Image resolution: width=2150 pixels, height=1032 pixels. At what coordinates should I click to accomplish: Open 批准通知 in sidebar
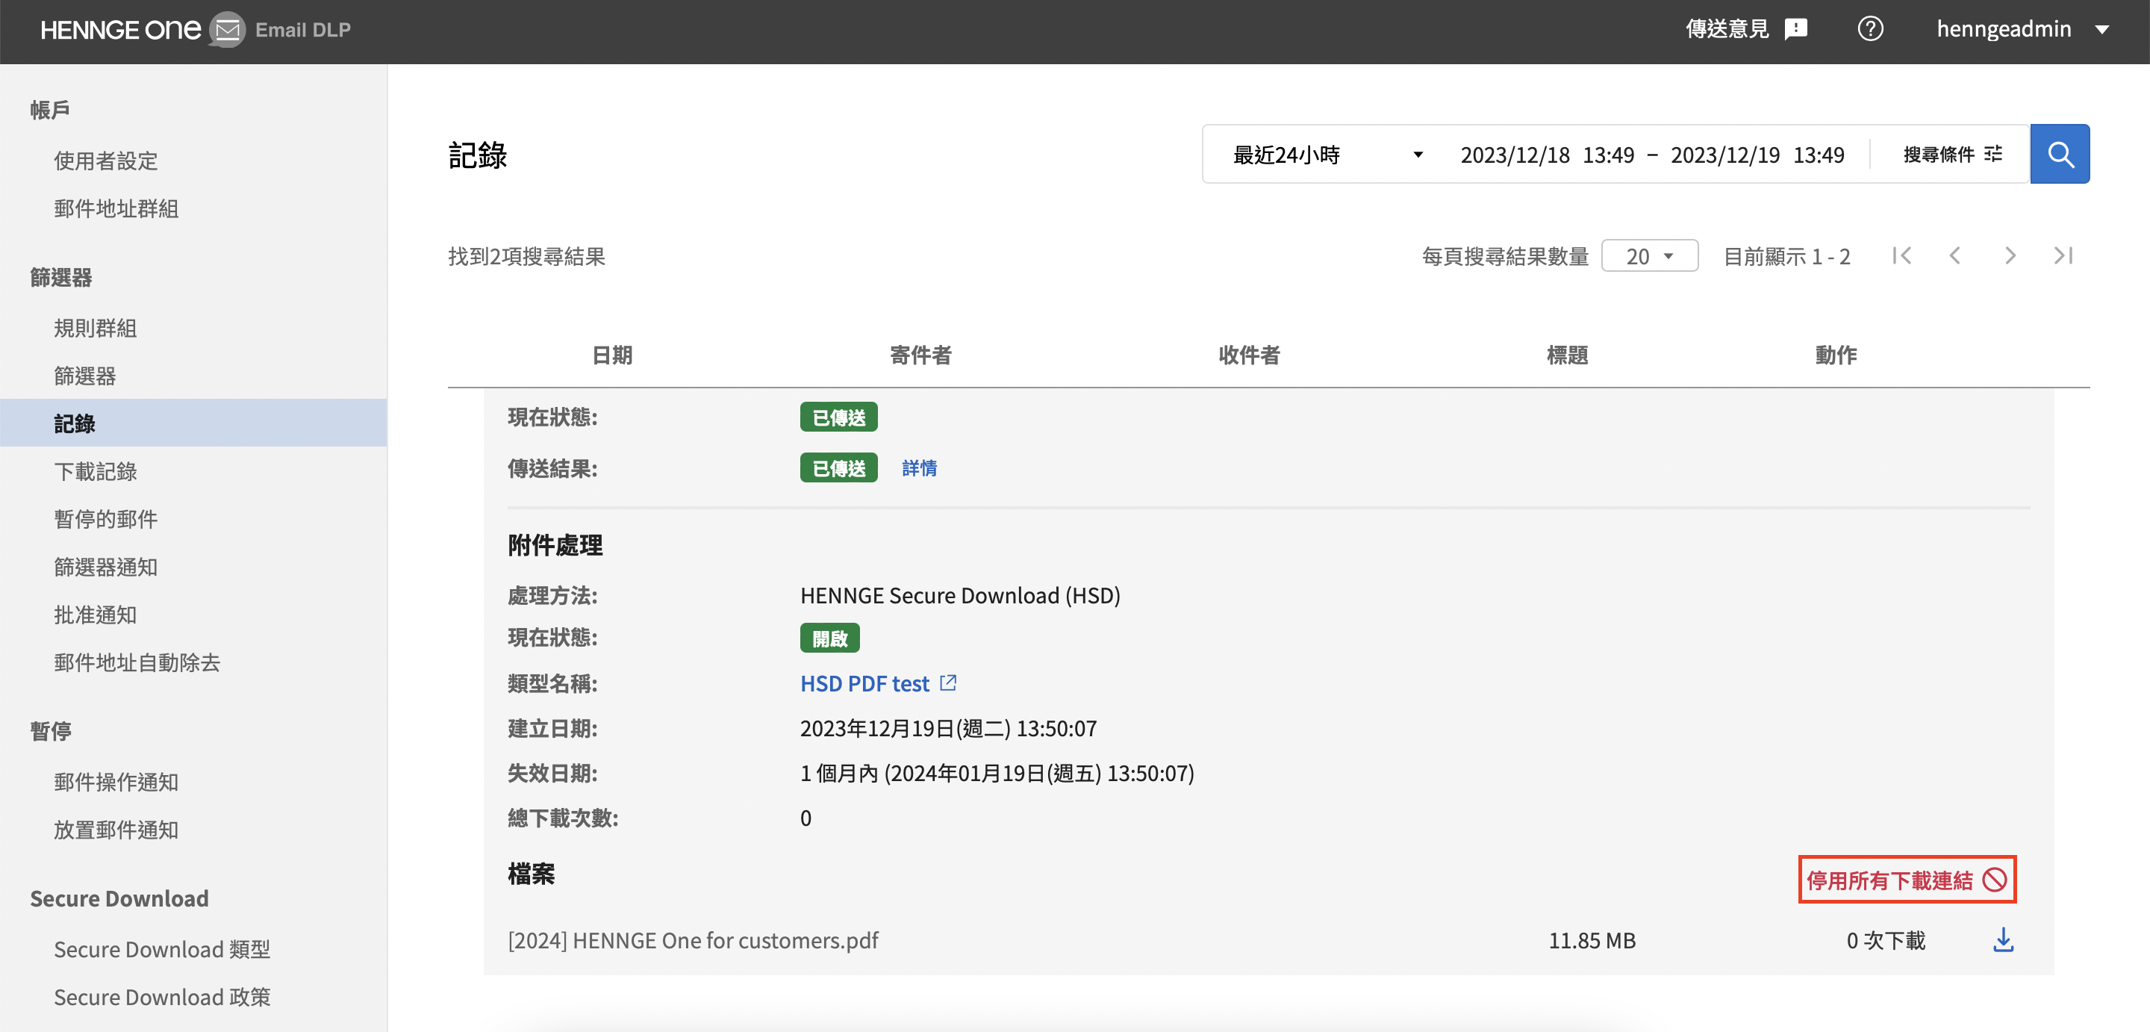click(94, 615)
